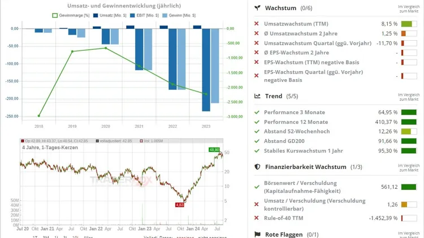This screenshot has width=424, height=238.
Task: Click the volladjustiert legend marker
Action: click(97, 141)
